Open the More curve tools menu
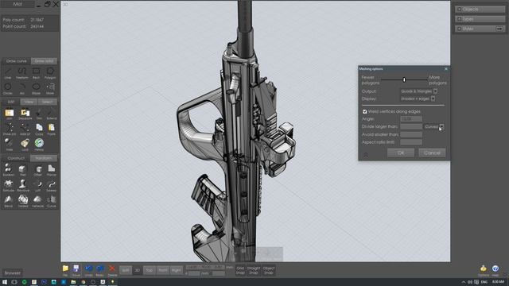 point(50,88)
